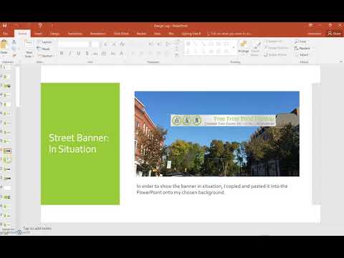Switch to the Insert tab
Viewport: 344px width, 258px height.
(x=38, y=34)
